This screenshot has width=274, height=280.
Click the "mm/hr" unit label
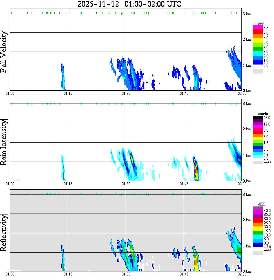[x=263, y=114]
